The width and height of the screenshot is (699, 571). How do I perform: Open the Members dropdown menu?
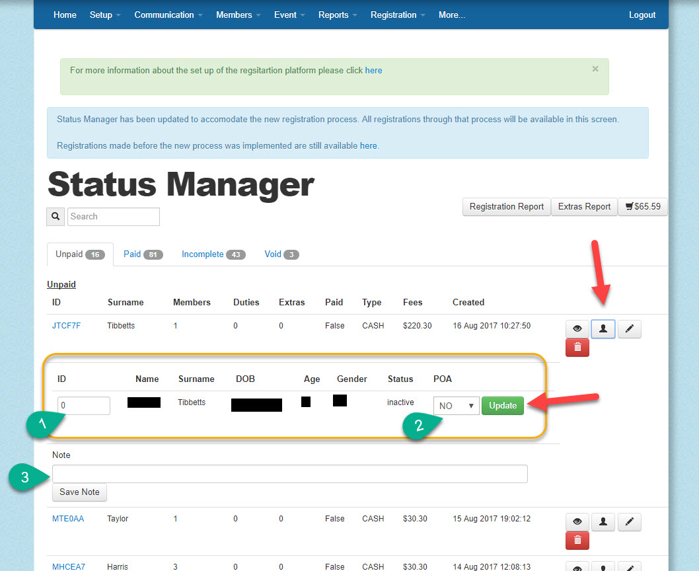pyautogui.click(x=238, y=15)
